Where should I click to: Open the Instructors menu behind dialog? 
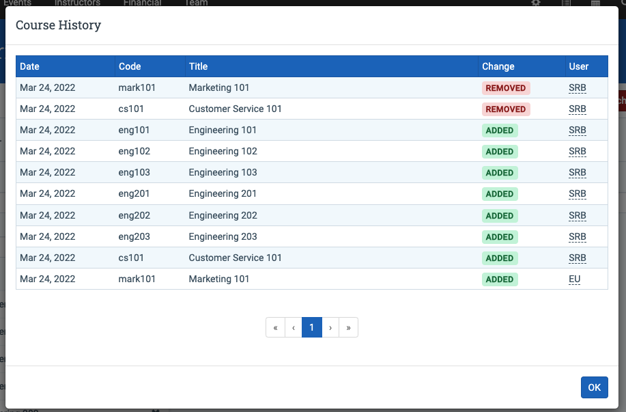tap(77, 3)
